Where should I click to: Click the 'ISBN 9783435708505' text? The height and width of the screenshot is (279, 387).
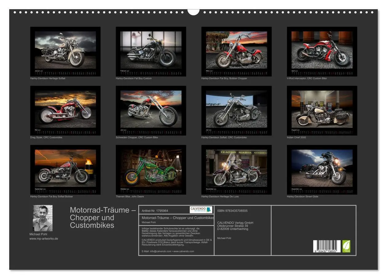pos(232,211)
